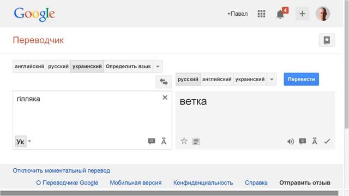Screen dimensions: 349x196
Task: Click the plus share button
Action: [302, 14]
